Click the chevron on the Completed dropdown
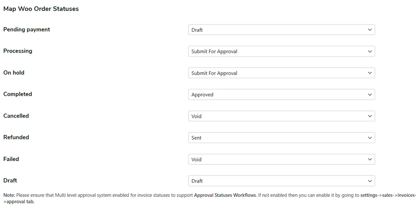This screenshot has width=416, height=208. coord(370,94)
